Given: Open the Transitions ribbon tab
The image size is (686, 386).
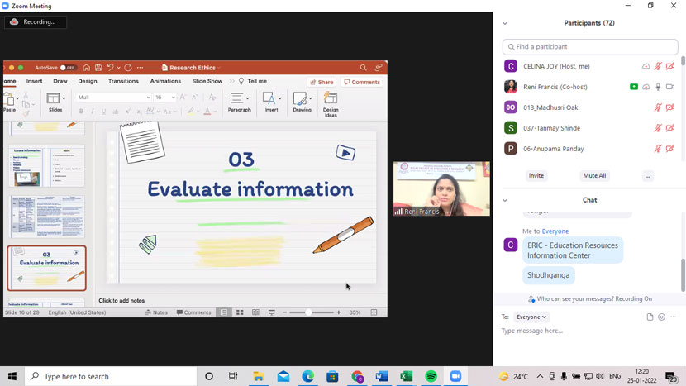Looking at the screenshot, I should click(123, 81).
